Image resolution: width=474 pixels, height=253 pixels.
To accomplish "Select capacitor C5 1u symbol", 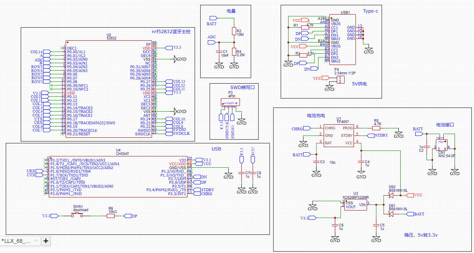I will click(376, 225).
